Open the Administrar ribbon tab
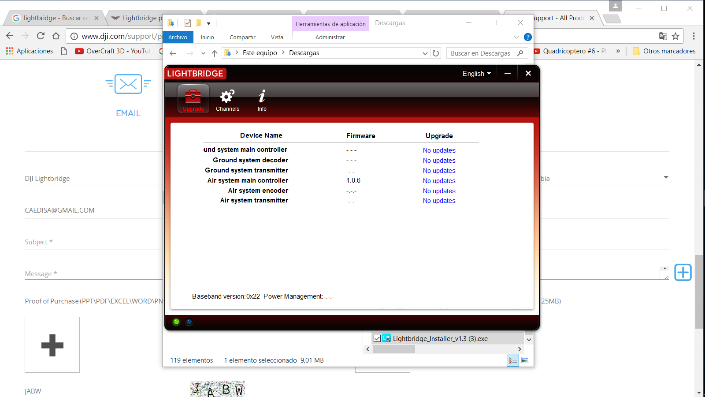This screenshot has width=705, height=397. (x=330, y=37)
